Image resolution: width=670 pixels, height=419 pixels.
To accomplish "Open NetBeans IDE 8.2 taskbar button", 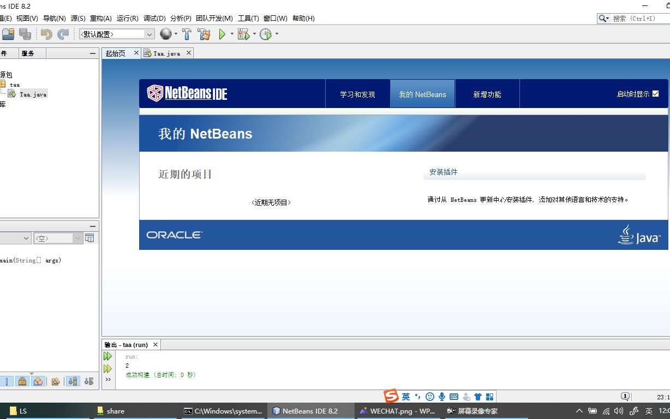I will click(310, 411).
